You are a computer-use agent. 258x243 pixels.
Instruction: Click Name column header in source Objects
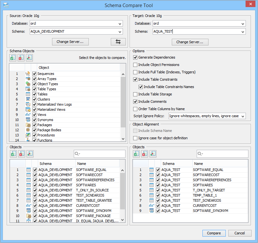point(97,164)
